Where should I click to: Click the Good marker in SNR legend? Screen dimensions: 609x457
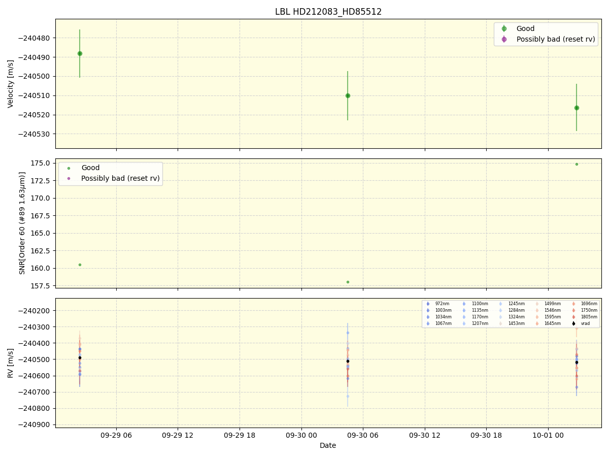(x=69, y=168)
